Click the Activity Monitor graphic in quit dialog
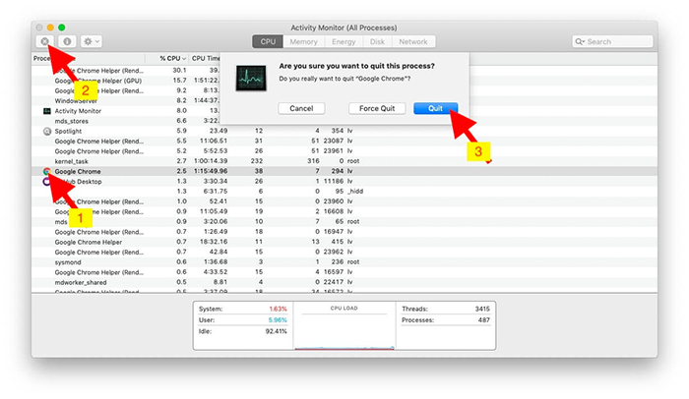This screenshot has height=399, width=689. pyautogui.click(x=251, y=79)
